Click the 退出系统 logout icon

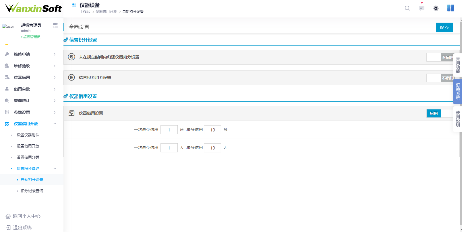coord(8,227)
